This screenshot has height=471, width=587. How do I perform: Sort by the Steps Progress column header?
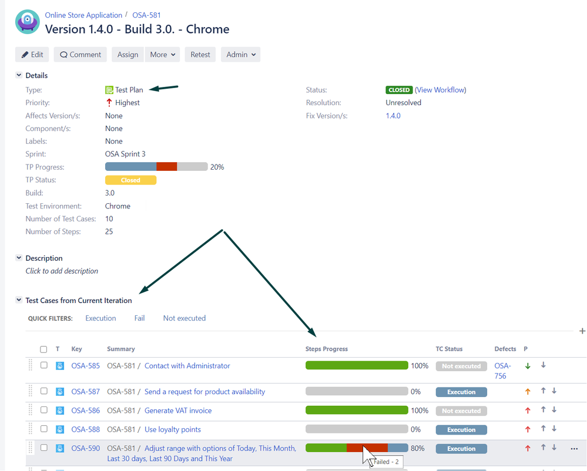[x=327, y=349]
